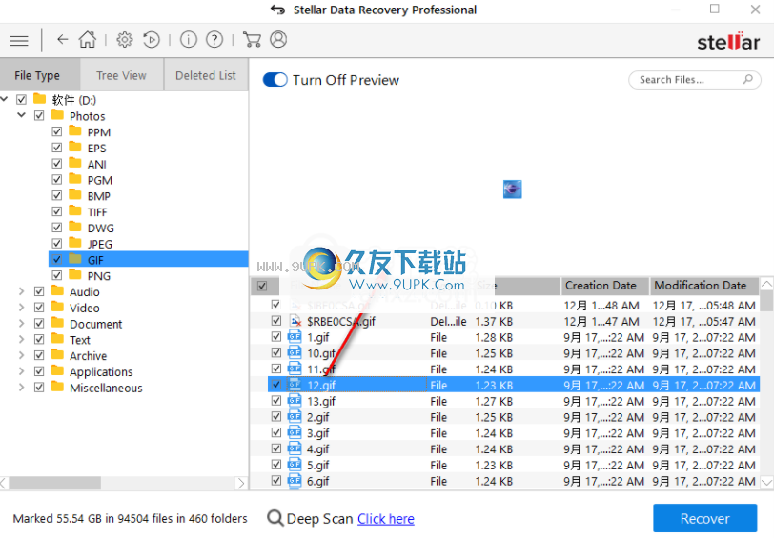Select the TIFF folder
The image size is (774, 538).
click(97, 212)
